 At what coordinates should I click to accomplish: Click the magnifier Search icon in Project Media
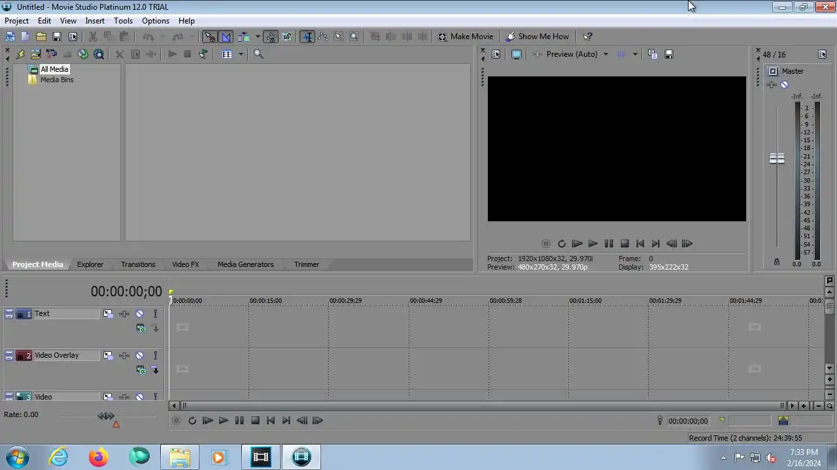tap(258, 54)
